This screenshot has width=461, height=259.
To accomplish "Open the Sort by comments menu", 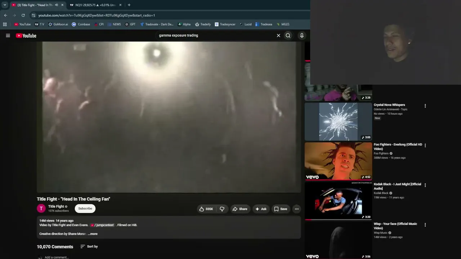I will point(89,247).
